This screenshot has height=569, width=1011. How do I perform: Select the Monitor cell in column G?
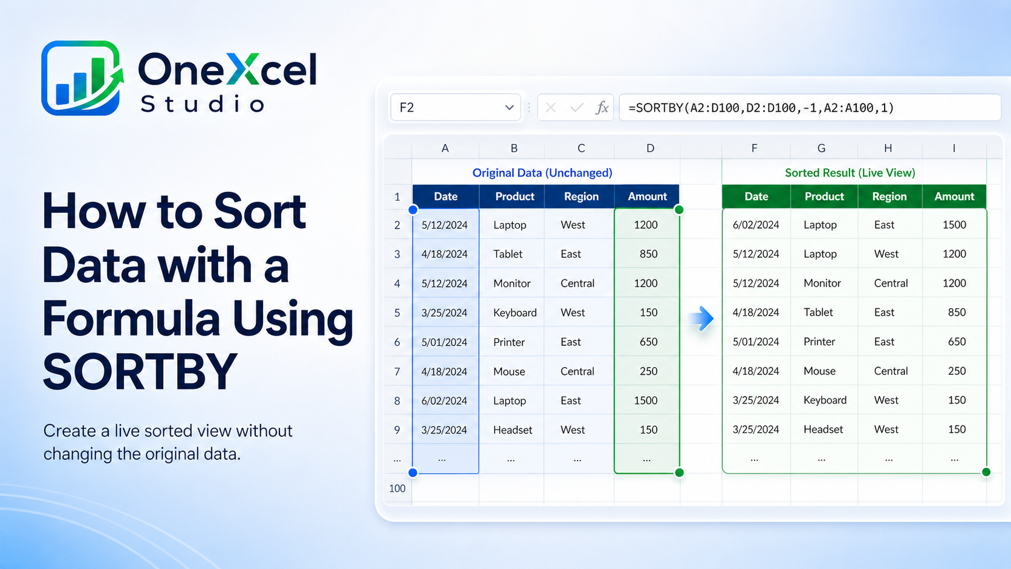[824, 283]
